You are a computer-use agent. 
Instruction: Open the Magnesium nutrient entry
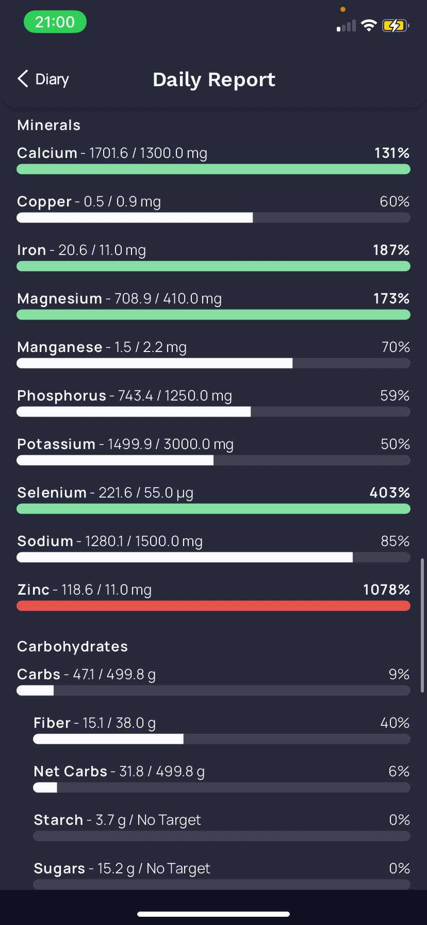click(x=213, y=306)
